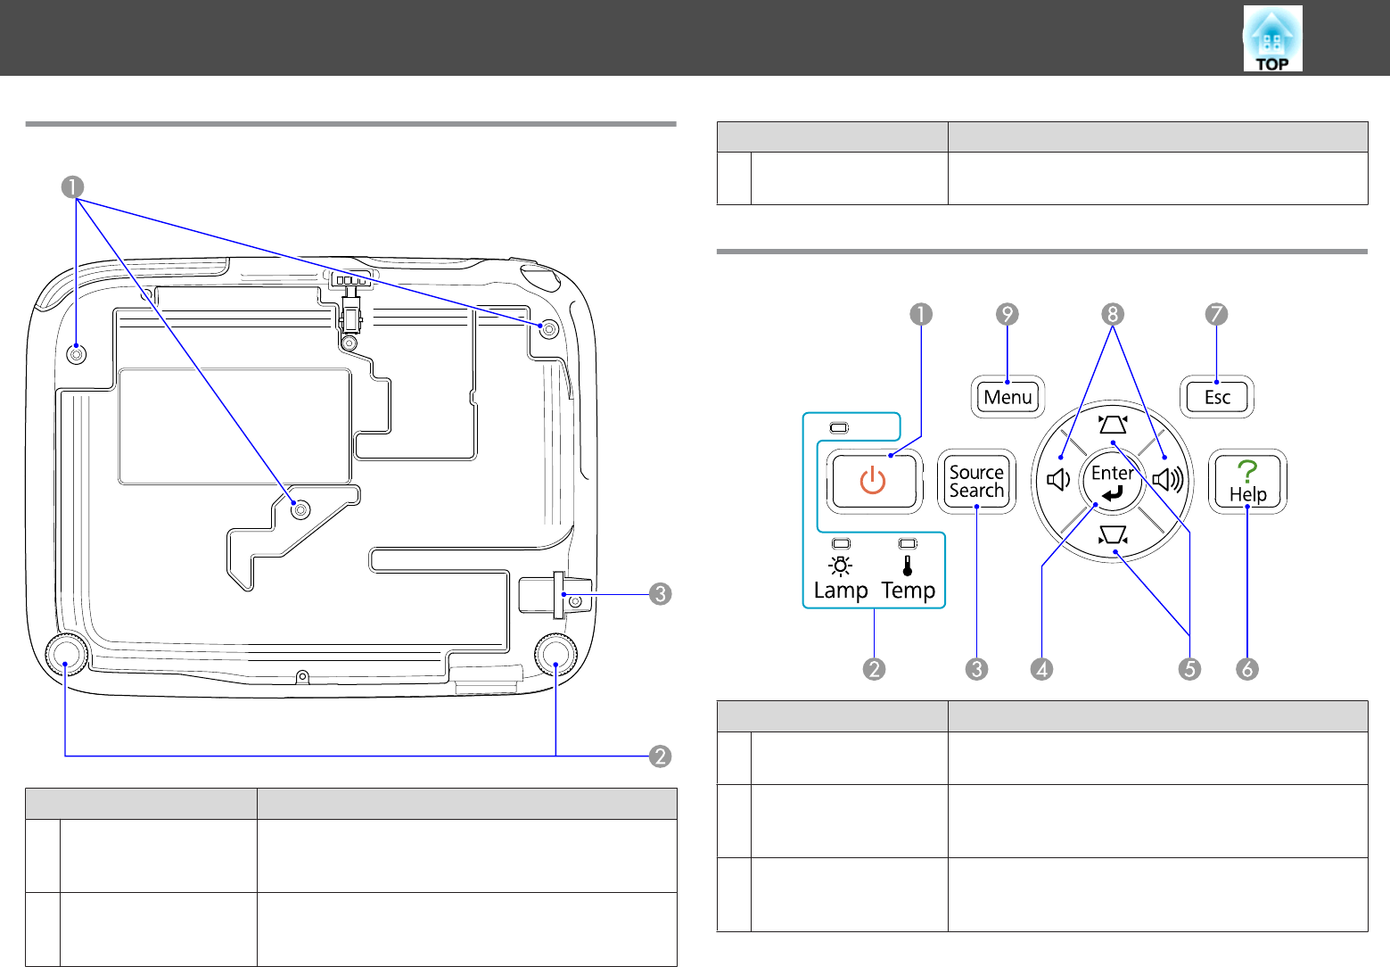
Task: Click the volume up speaker icon
Action: pos(1169,481)
